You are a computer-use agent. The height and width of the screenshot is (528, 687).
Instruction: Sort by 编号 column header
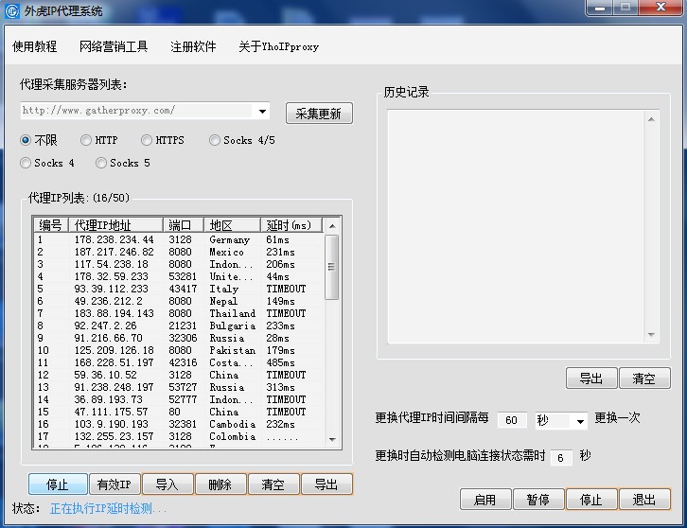click(51, 225)
